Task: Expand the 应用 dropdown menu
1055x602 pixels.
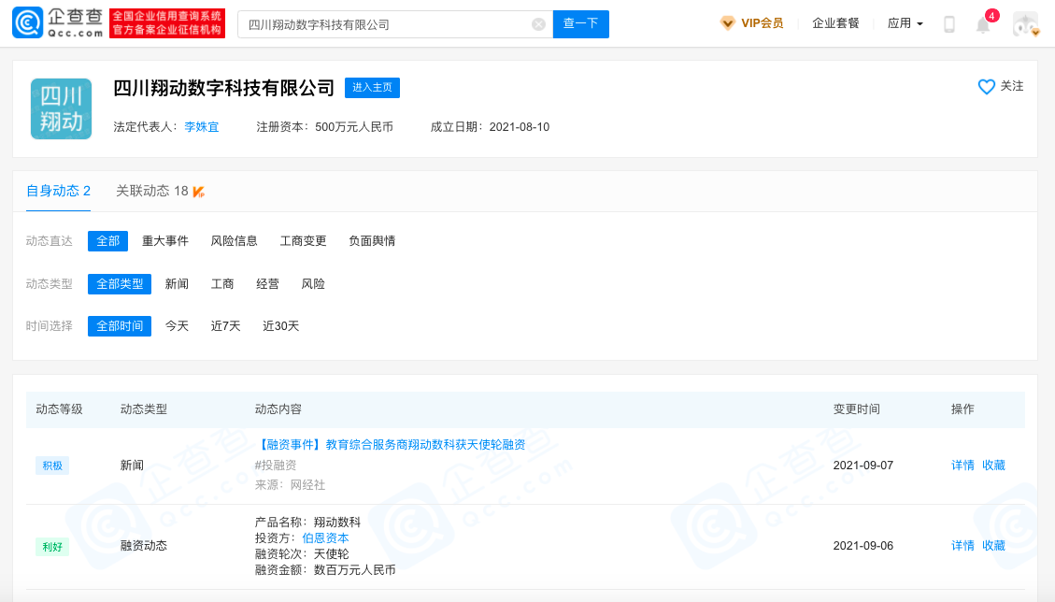Action: [x=905, y=23]
